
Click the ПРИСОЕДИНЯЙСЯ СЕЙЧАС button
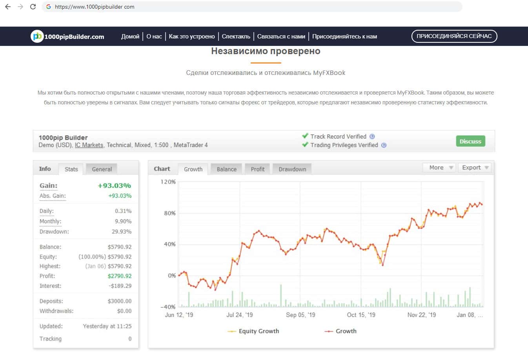tap(454, 36)
